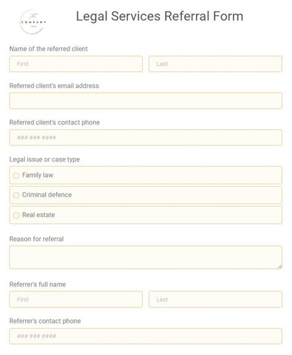Screen dimensions: 292x355
Task: Click inside the Reason for referral textarea
Action: pos(146,258)
